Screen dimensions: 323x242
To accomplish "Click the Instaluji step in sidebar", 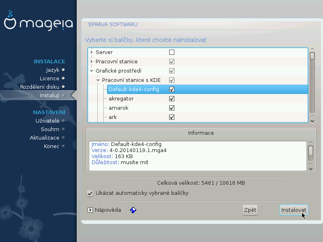I will tap(49, 96).
